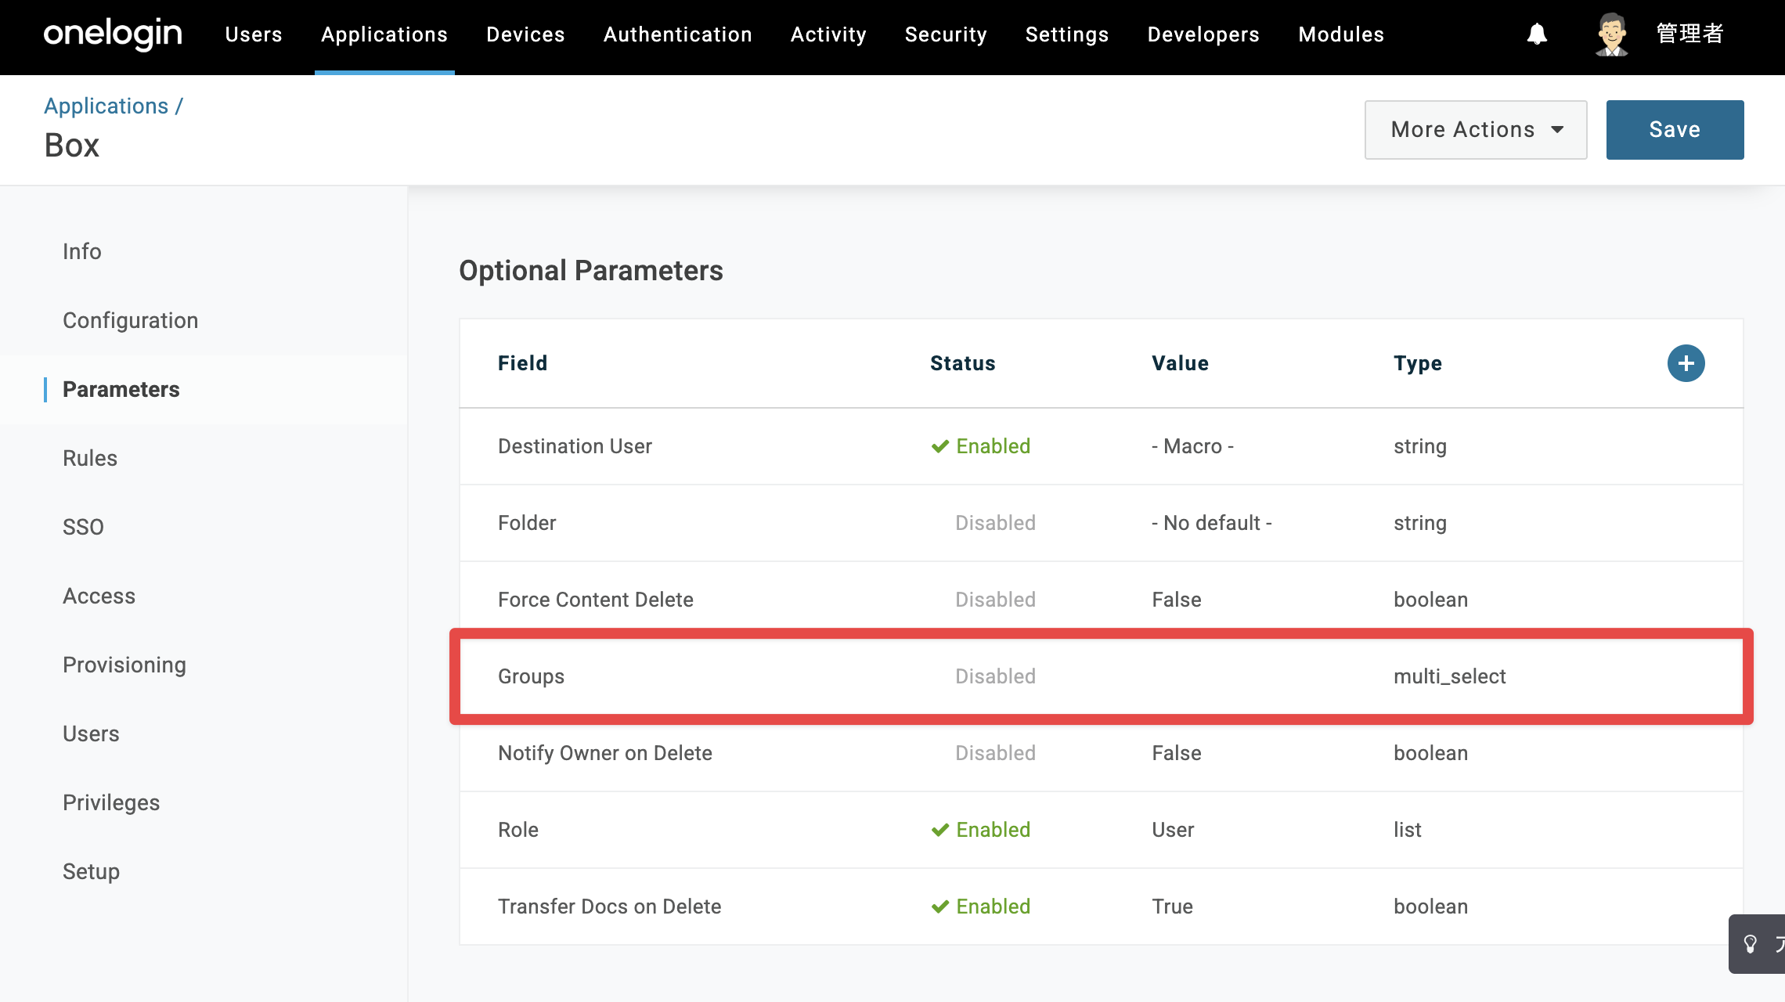Click Enabled status of Destination User
1785x1002 pixels.
[980, 446]
